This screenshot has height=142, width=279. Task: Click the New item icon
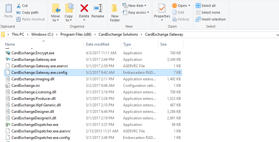click(x=125, y=6)
